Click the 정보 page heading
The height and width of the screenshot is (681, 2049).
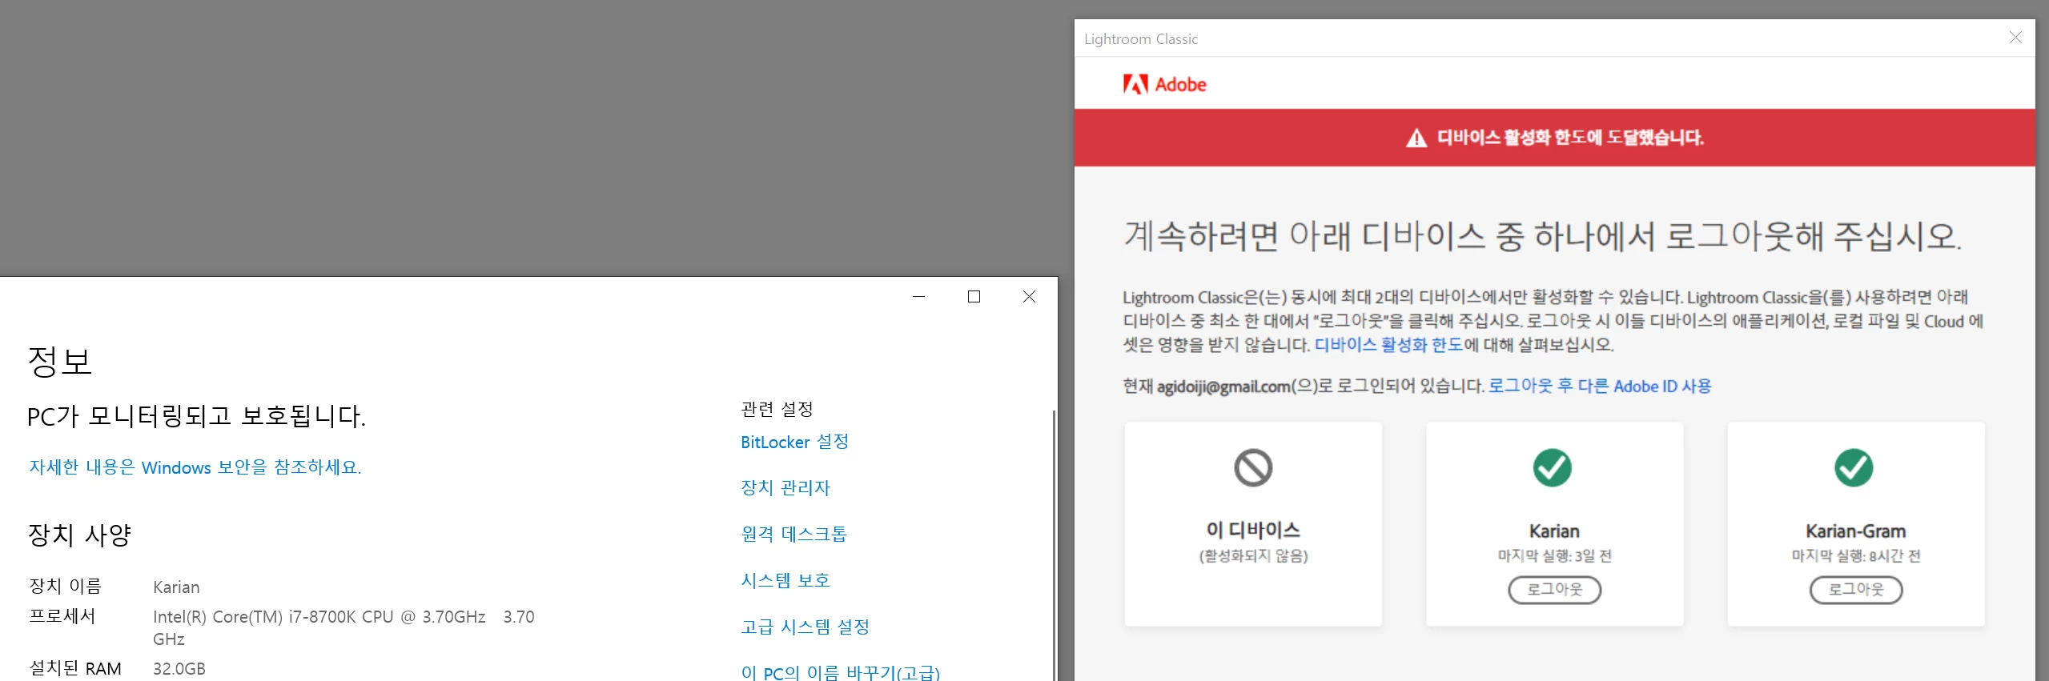tap(60, 361)
